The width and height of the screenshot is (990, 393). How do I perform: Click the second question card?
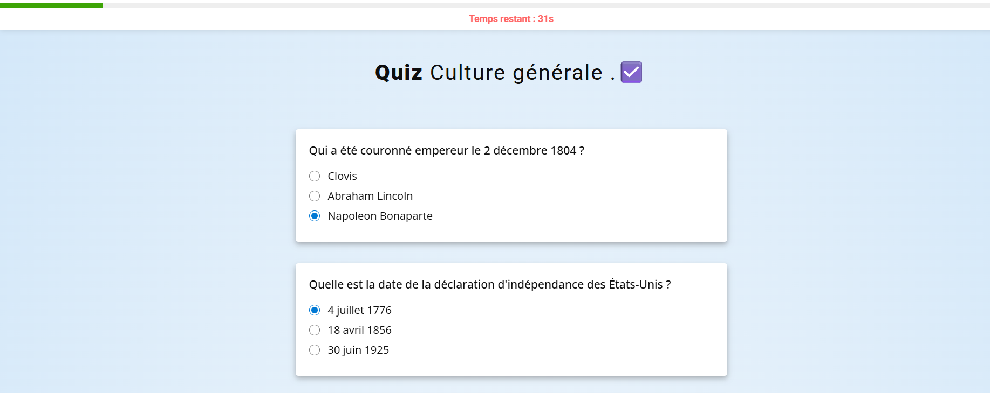point(511,319)
